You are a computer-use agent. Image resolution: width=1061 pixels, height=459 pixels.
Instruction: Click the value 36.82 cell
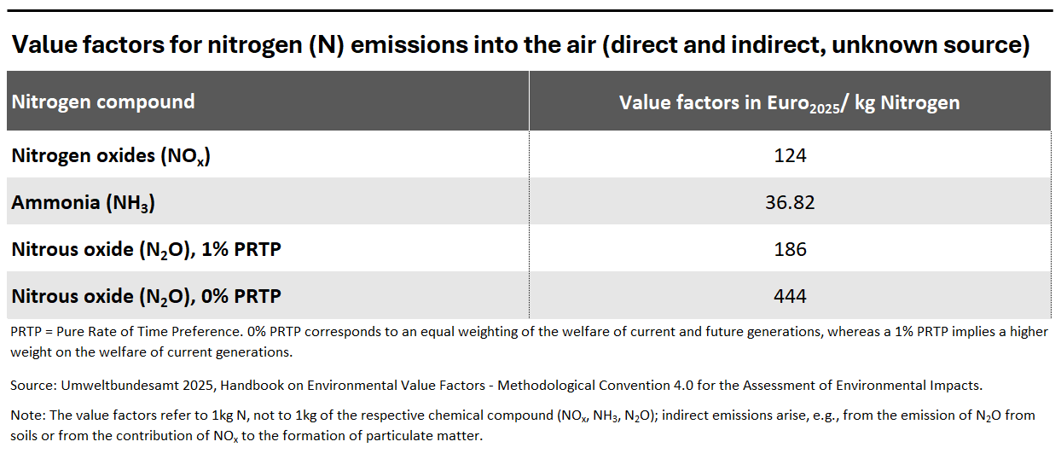coord(790,202)
